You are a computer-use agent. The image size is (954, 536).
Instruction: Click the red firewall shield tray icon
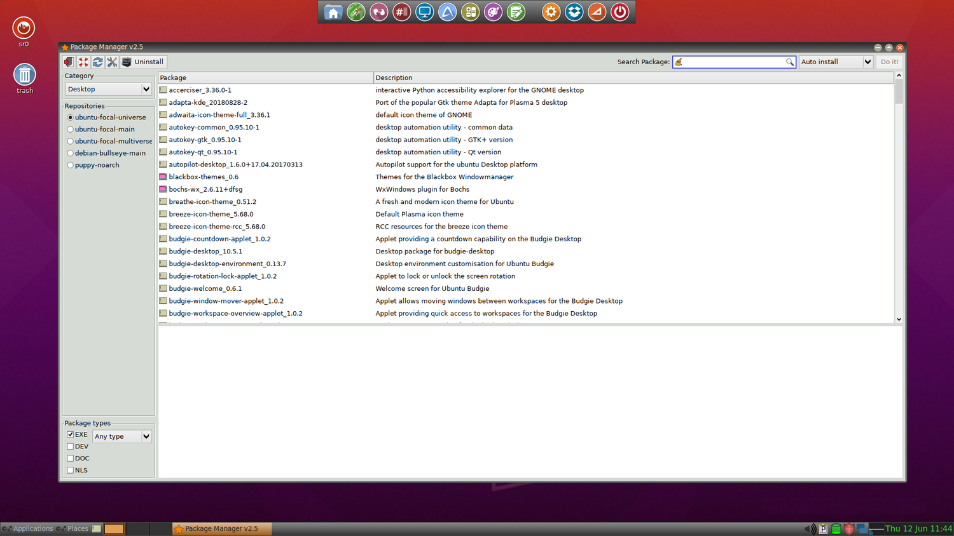coord(849,528)
